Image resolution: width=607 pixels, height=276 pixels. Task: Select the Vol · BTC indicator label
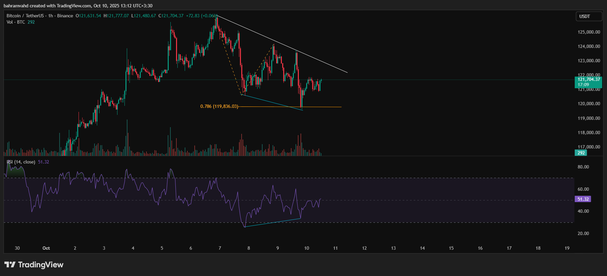point(16,22)
